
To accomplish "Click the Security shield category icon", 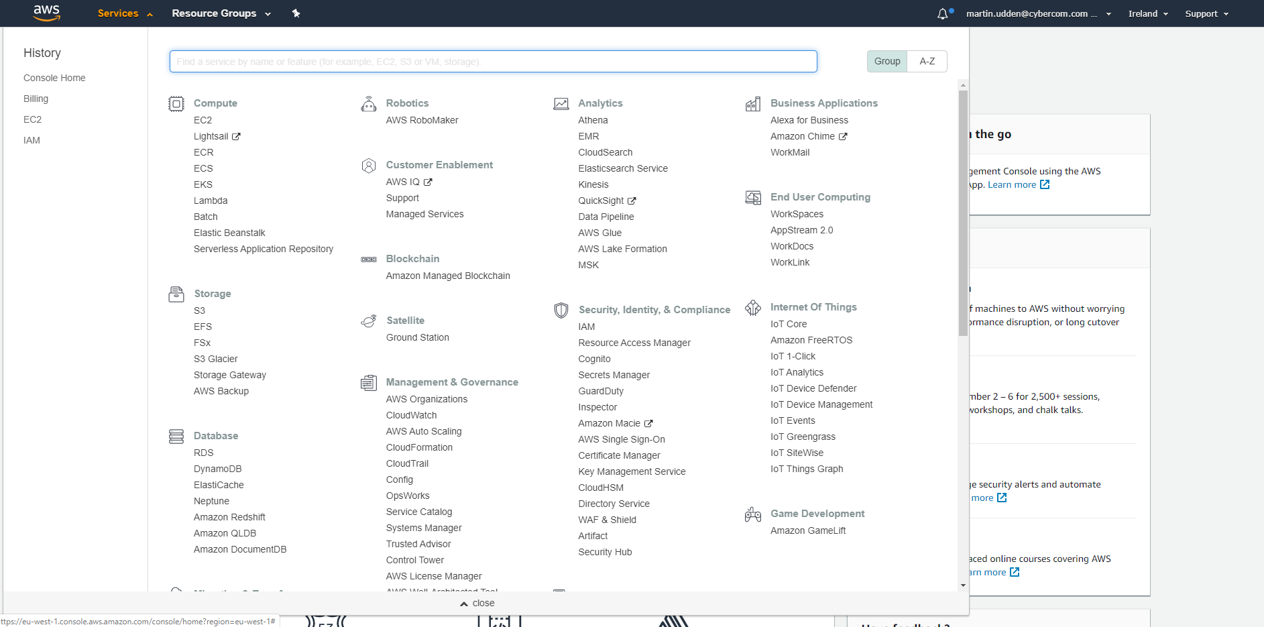I will (x=561, y=310).
